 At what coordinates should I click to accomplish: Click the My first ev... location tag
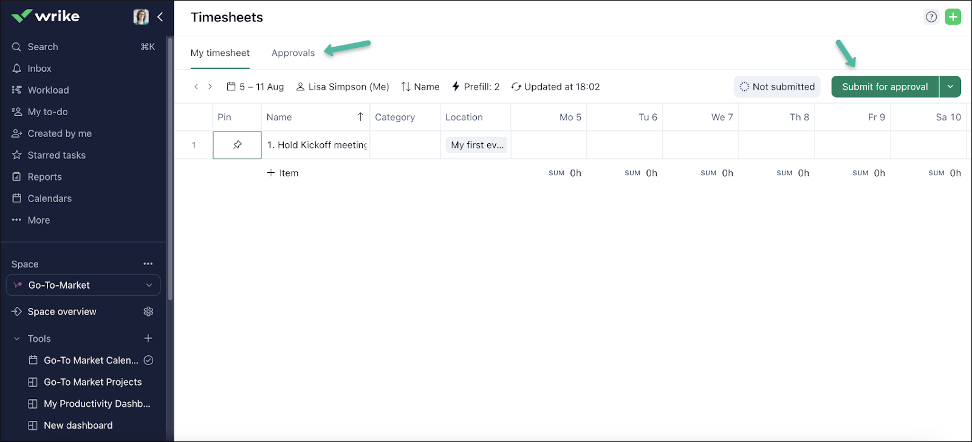[477, 145]
